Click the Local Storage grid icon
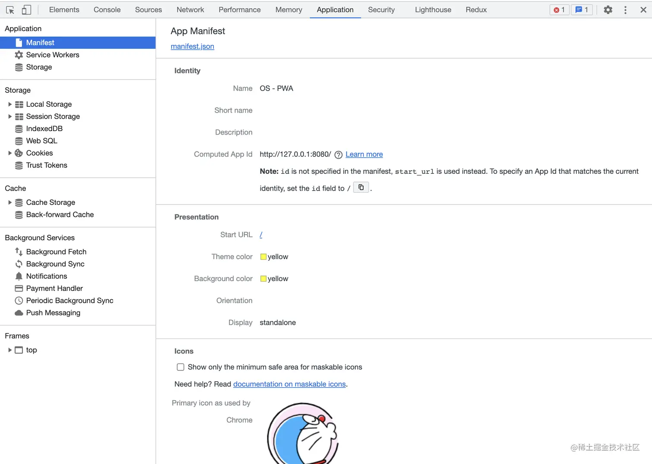The height and width of the screenshot is (464, 652). (x=19, y=104)
